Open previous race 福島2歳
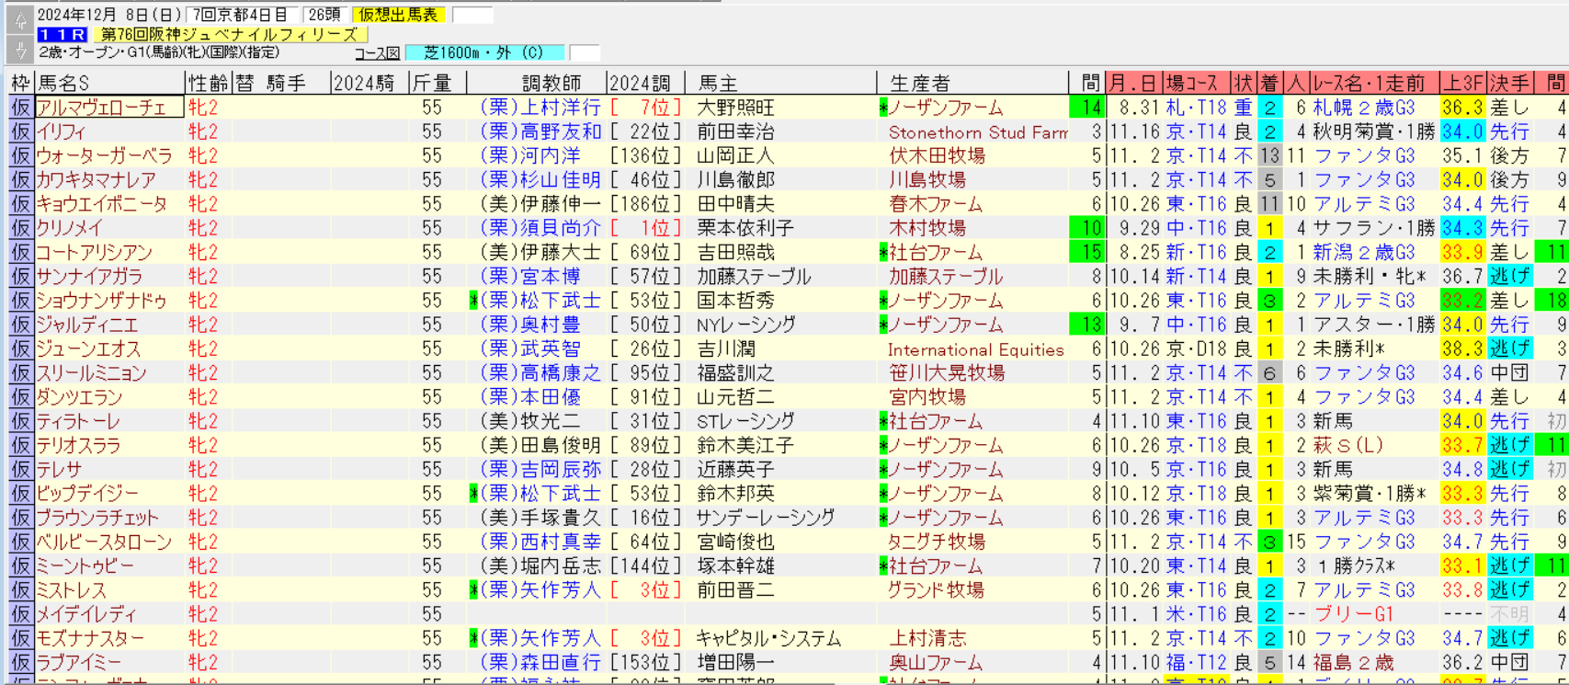 click(1354, 662)
